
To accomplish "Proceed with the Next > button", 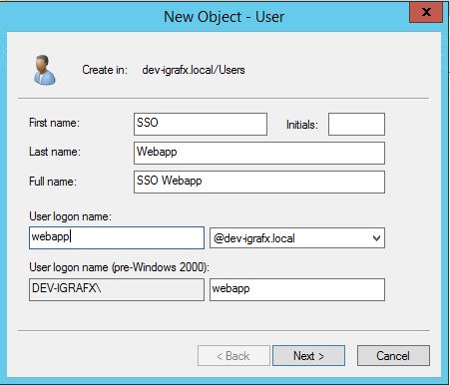I will tap(308, 356).
